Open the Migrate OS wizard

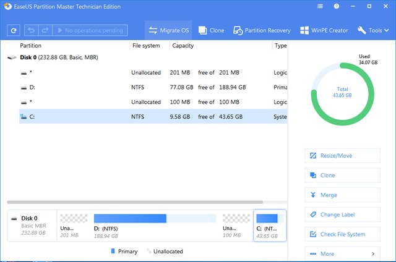[x=168, y=30]
